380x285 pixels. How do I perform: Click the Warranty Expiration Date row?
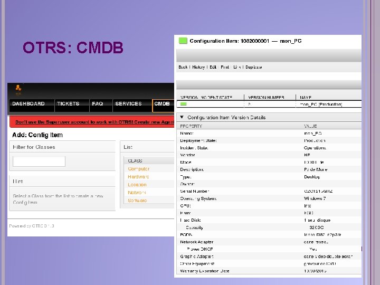pyautogui.click(x=269, y=271)
